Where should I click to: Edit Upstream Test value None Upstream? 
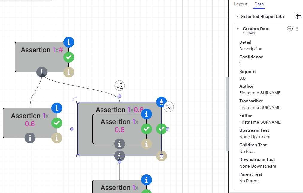point(255,137)
